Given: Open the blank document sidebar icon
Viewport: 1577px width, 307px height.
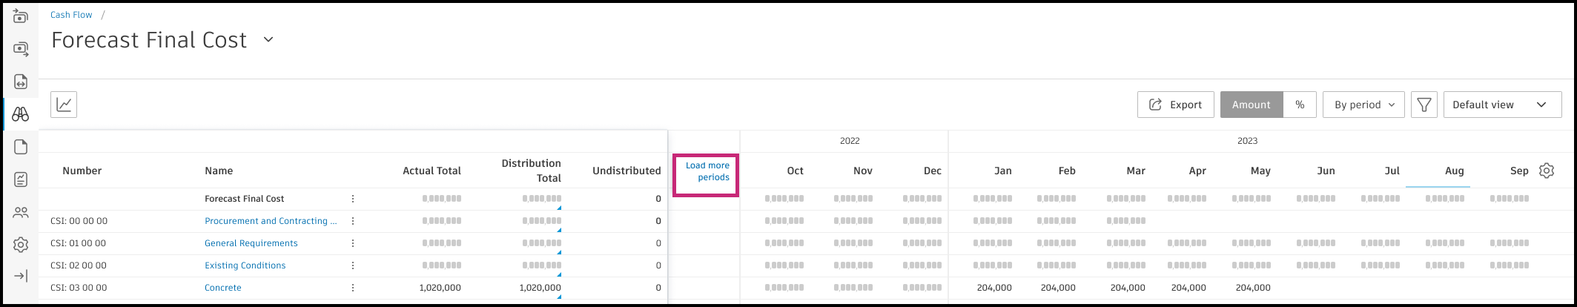Looking at the screenshot, I should click(x=21, y=147).
